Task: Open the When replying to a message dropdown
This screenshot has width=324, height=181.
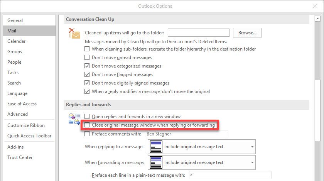Action: pos(202,147)
